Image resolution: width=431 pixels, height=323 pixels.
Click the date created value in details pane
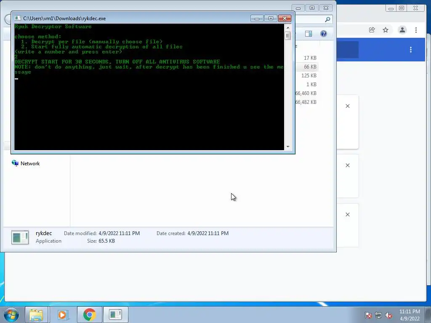tap(208, 233)
